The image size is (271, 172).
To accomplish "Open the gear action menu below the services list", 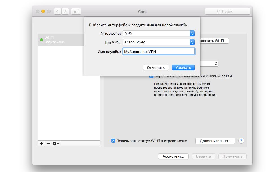I will (x=55, y=143).
